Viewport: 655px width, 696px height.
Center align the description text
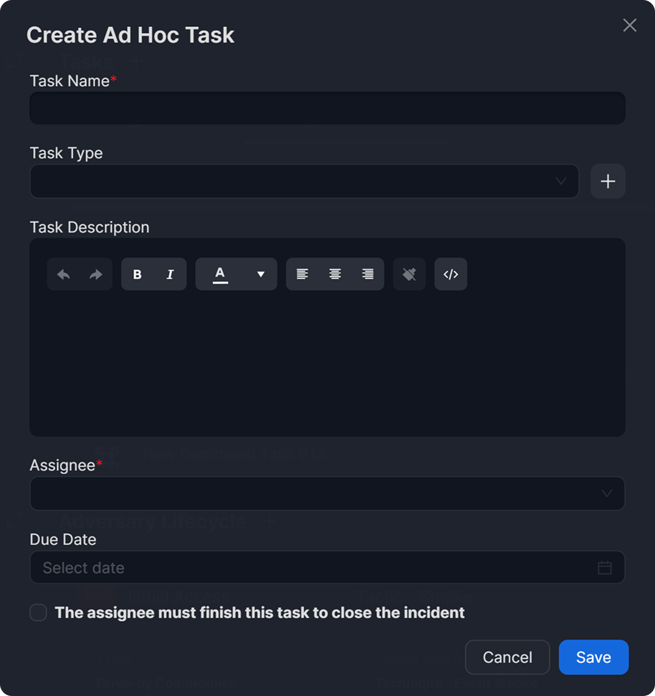[335, 274]
